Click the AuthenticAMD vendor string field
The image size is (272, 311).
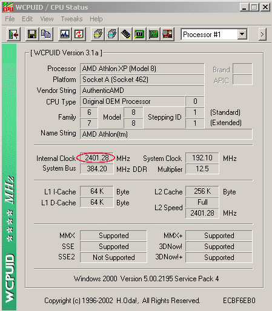(142, 91)
